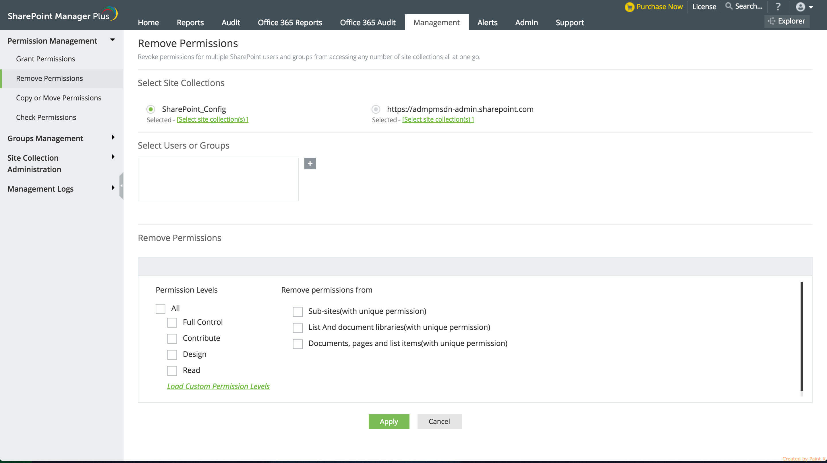This screenshot has height=463, width=827.
Task: Click the Purchase Now cart icon
Action: click(629, 7)
